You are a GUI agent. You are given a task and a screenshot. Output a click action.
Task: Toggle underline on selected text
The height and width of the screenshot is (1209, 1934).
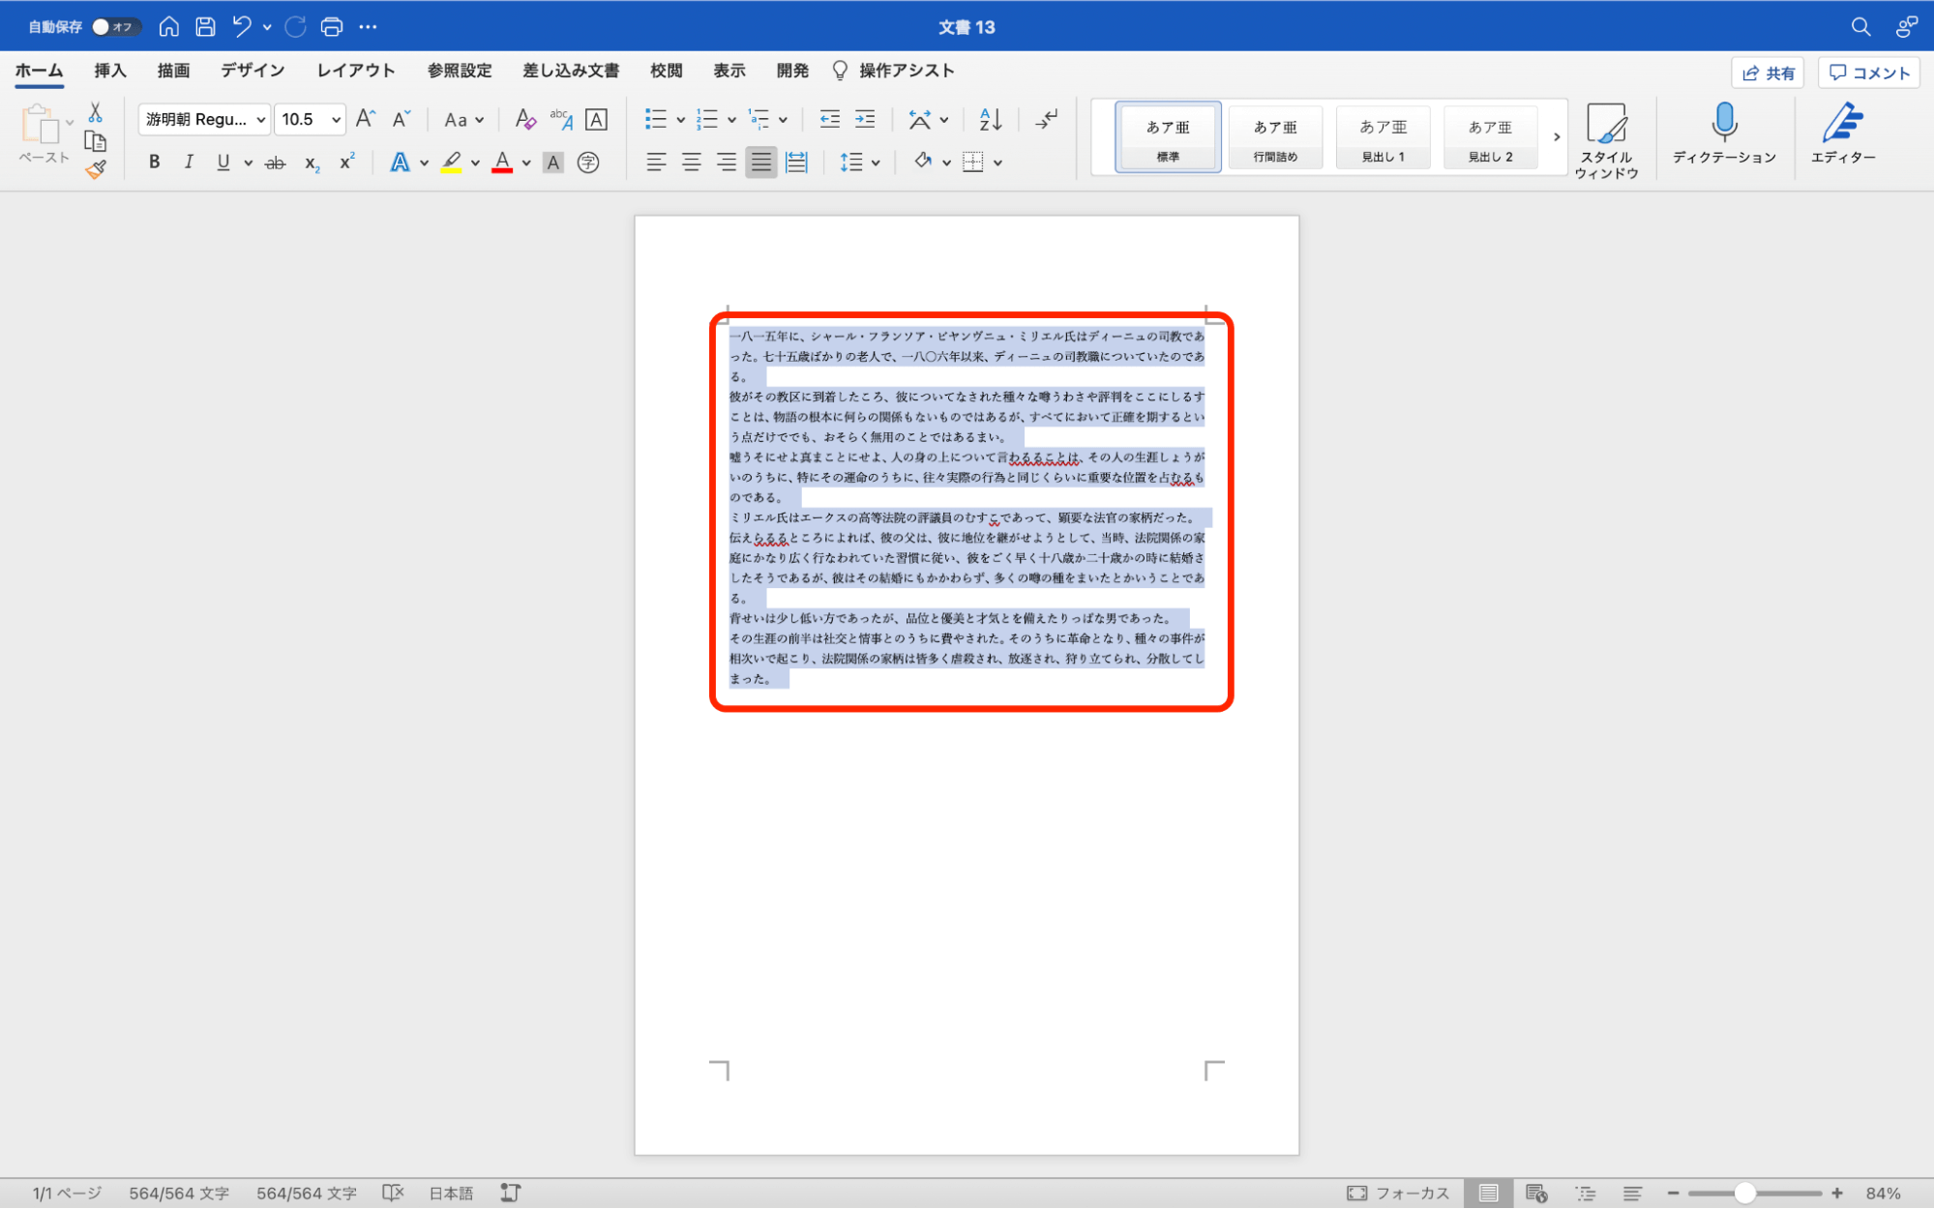coord(223,162)
